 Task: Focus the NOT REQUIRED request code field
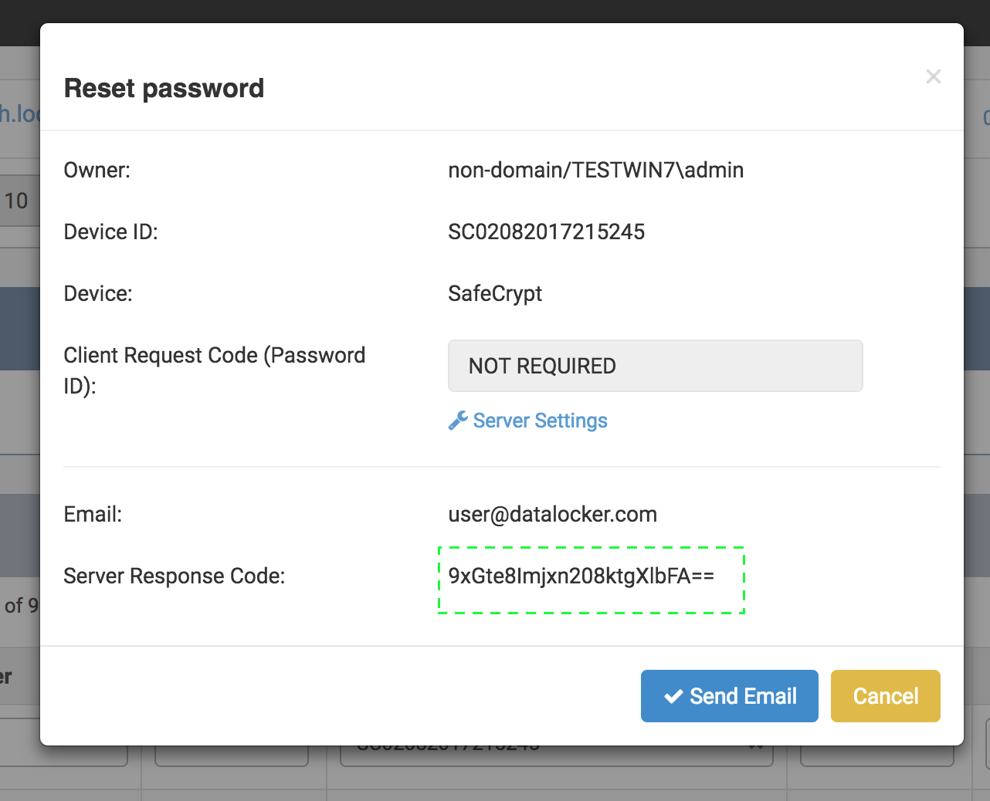coord(655,366)
